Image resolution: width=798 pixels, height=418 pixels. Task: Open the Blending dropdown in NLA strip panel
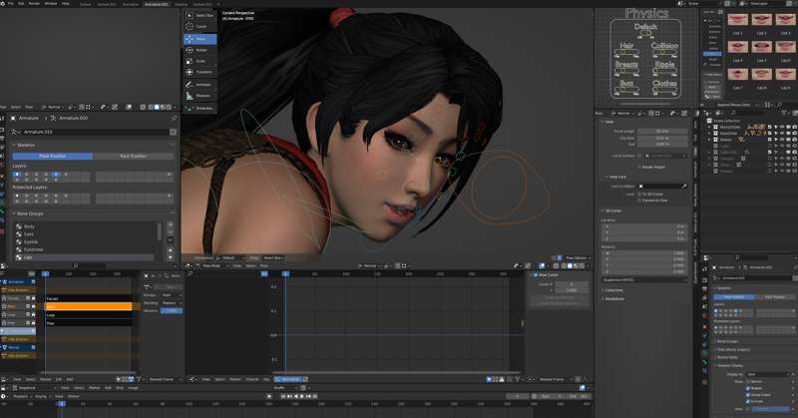click(172, 303)
